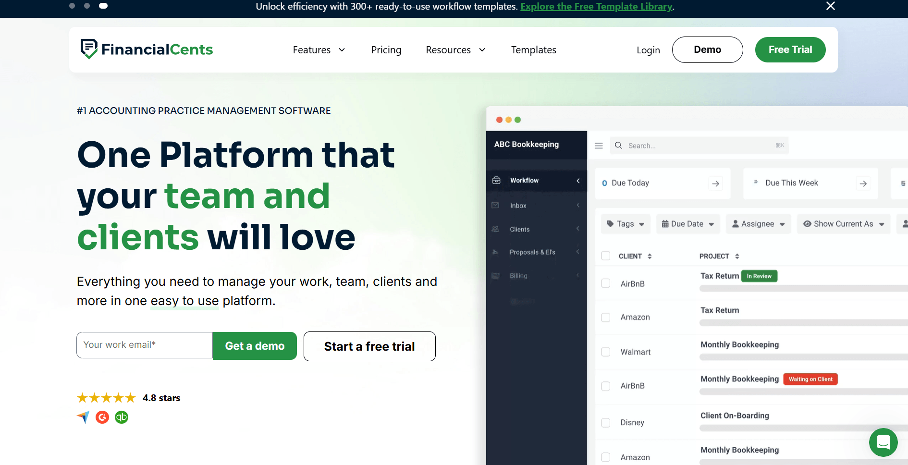Click the Proposals & El's sidebar icon
Screen dimensions: 908x465
tap(495, 252)
